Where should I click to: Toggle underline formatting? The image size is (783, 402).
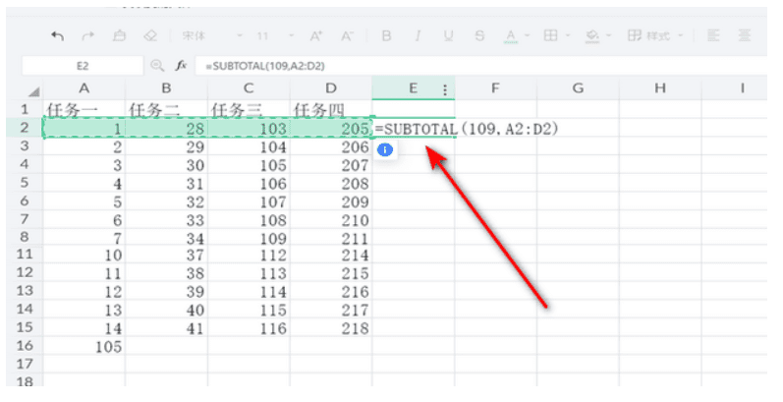click(x=448, y=35)
